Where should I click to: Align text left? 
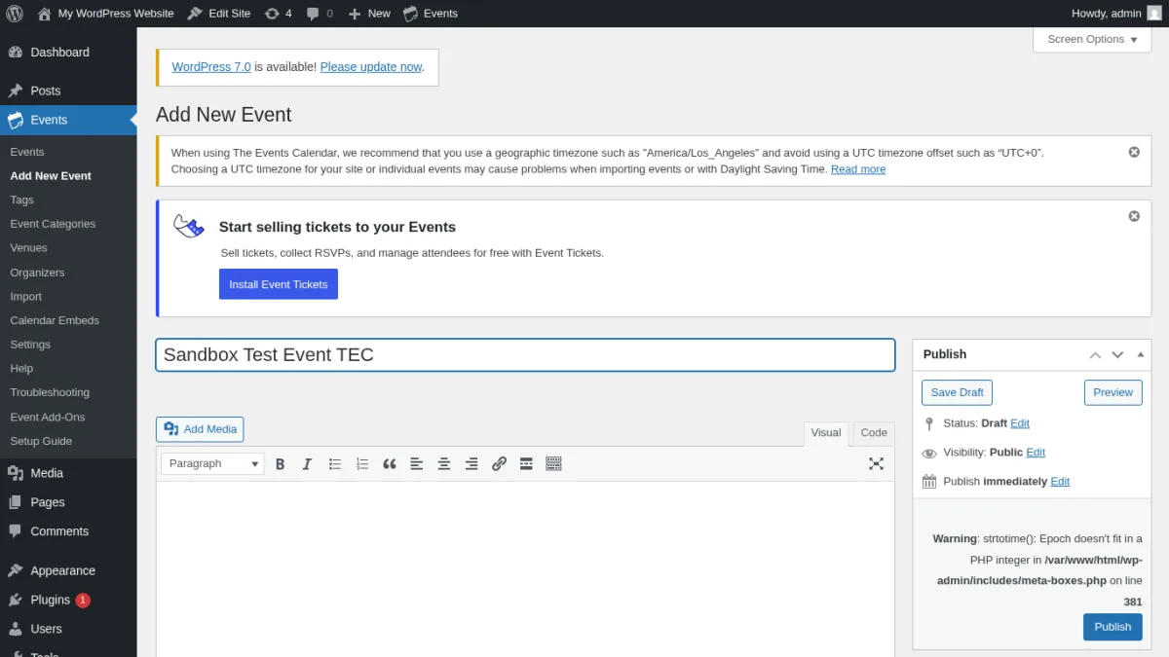coord(417,464)
